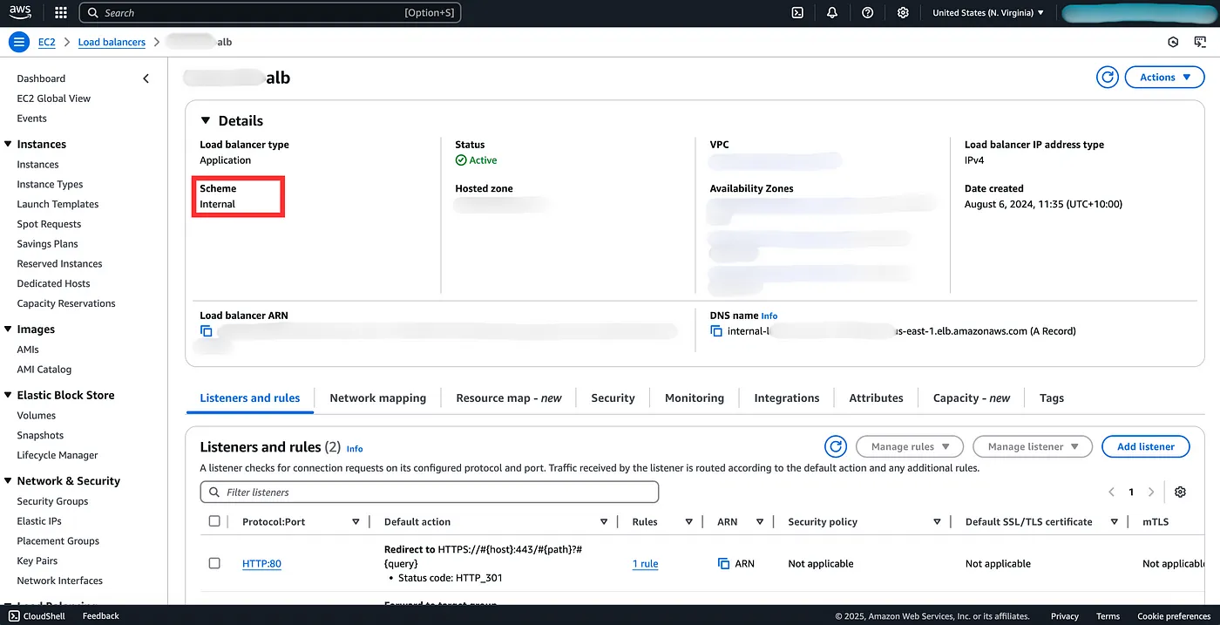Open the settings gear in top bar
This screenshot has width=1220, height=625.
pyautogui.click(x=903, y=13)
